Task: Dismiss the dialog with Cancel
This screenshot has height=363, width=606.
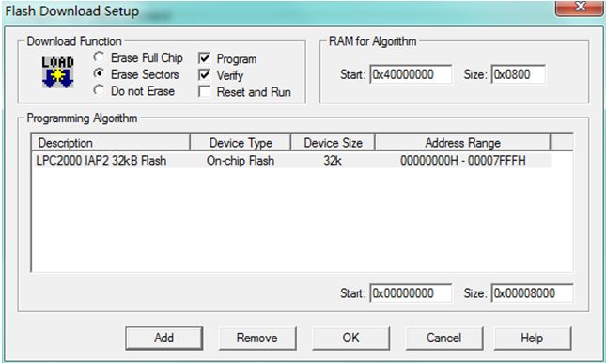Action: tap(444, 338)
